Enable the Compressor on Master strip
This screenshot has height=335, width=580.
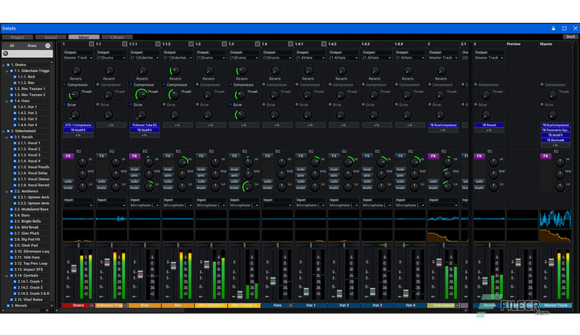pyautogui.click(x=542, y=84)
